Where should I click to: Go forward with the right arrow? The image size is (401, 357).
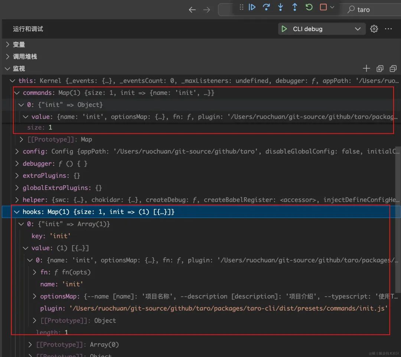(206, 10)
